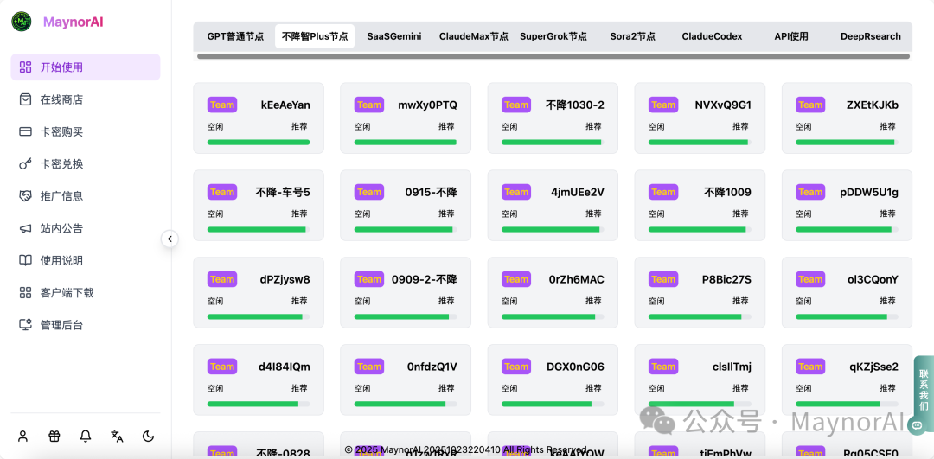The height and width of the screenshot is (459, 934).
Task: Select node card 不降1009
Action: pyautogui.click(x=700, y=206)
